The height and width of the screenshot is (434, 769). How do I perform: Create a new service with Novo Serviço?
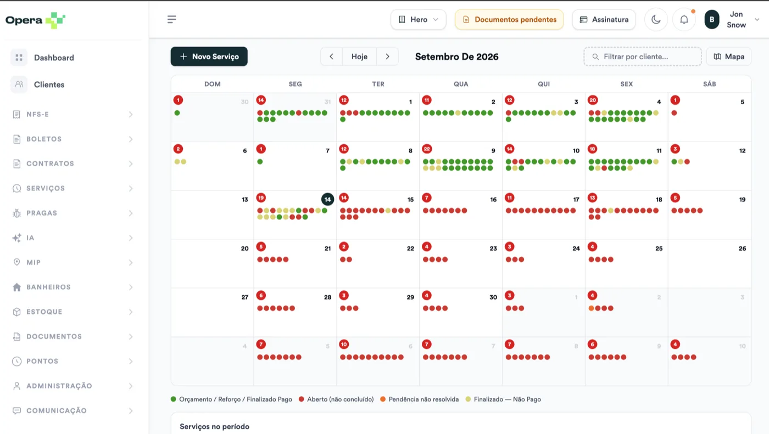coord(209,57)
